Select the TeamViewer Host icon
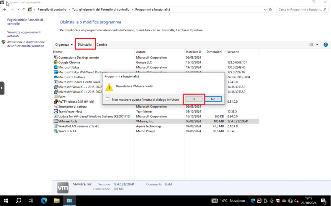The width and height of the screenshot is (331, 206). point(56,111)
